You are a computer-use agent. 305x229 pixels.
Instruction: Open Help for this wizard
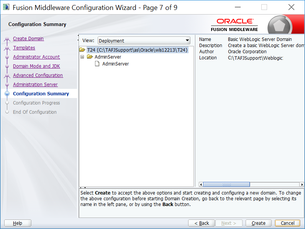click(x=18, y=223)
